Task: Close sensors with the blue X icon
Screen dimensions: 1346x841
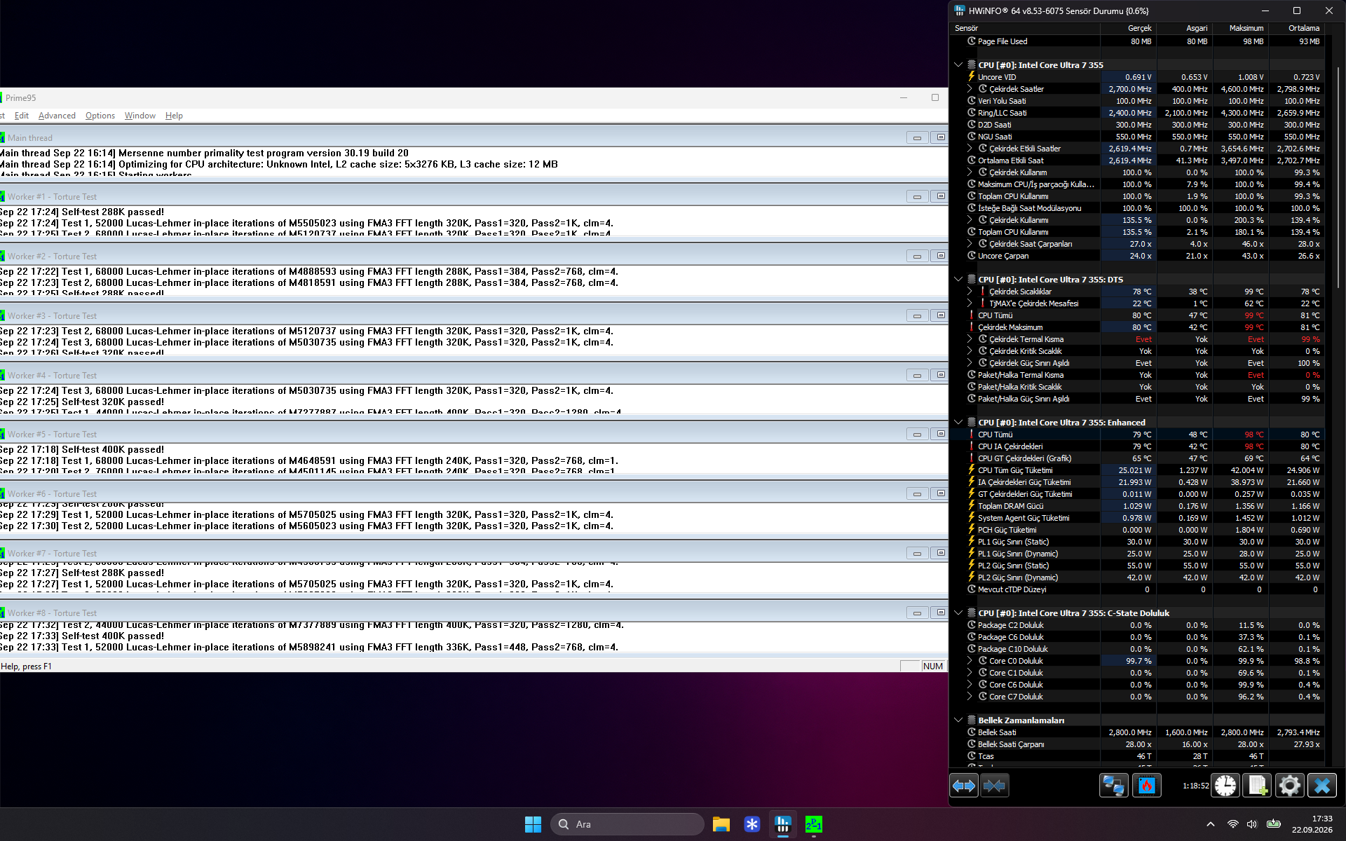Action: click(1322, 786)
